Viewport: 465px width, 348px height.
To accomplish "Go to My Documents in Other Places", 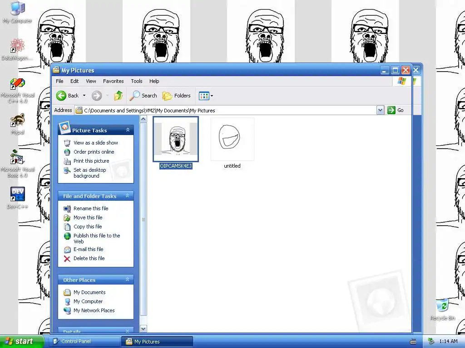I will coord(89,292).
